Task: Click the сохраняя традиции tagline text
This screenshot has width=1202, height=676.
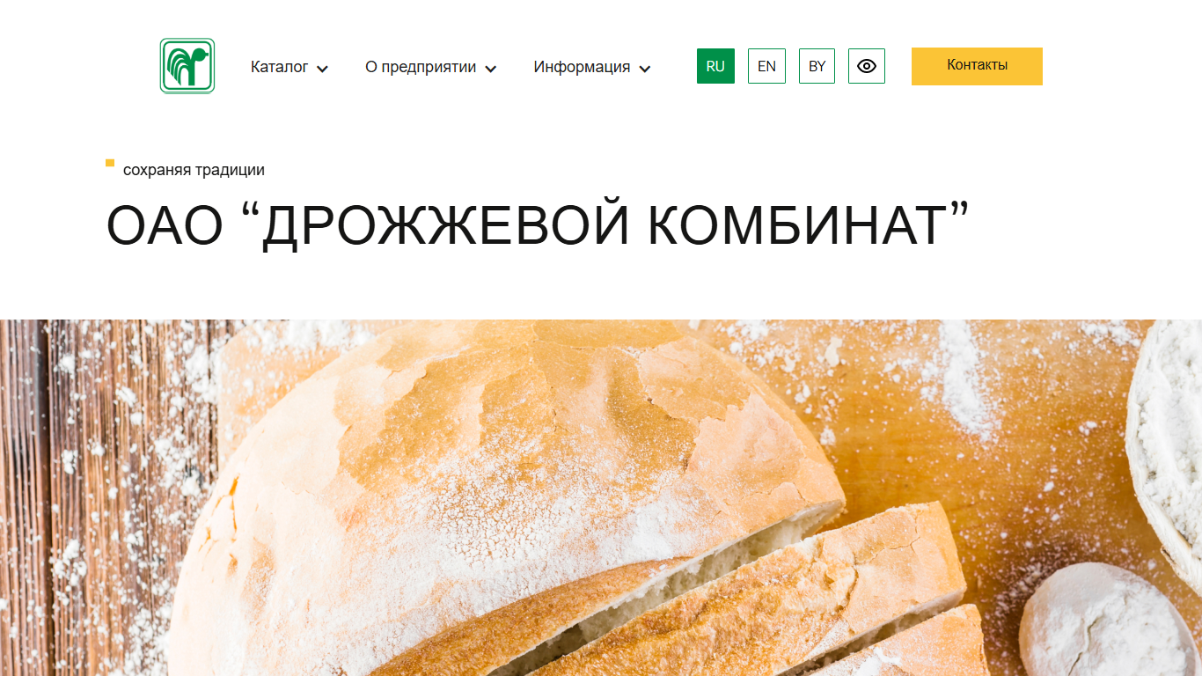Action: coord(194,170)
